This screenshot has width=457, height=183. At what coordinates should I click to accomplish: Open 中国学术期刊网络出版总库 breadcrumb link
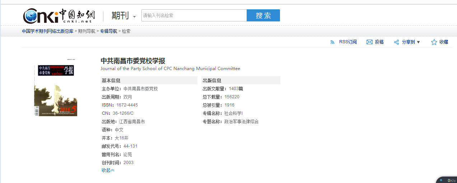tap(47, 31)
